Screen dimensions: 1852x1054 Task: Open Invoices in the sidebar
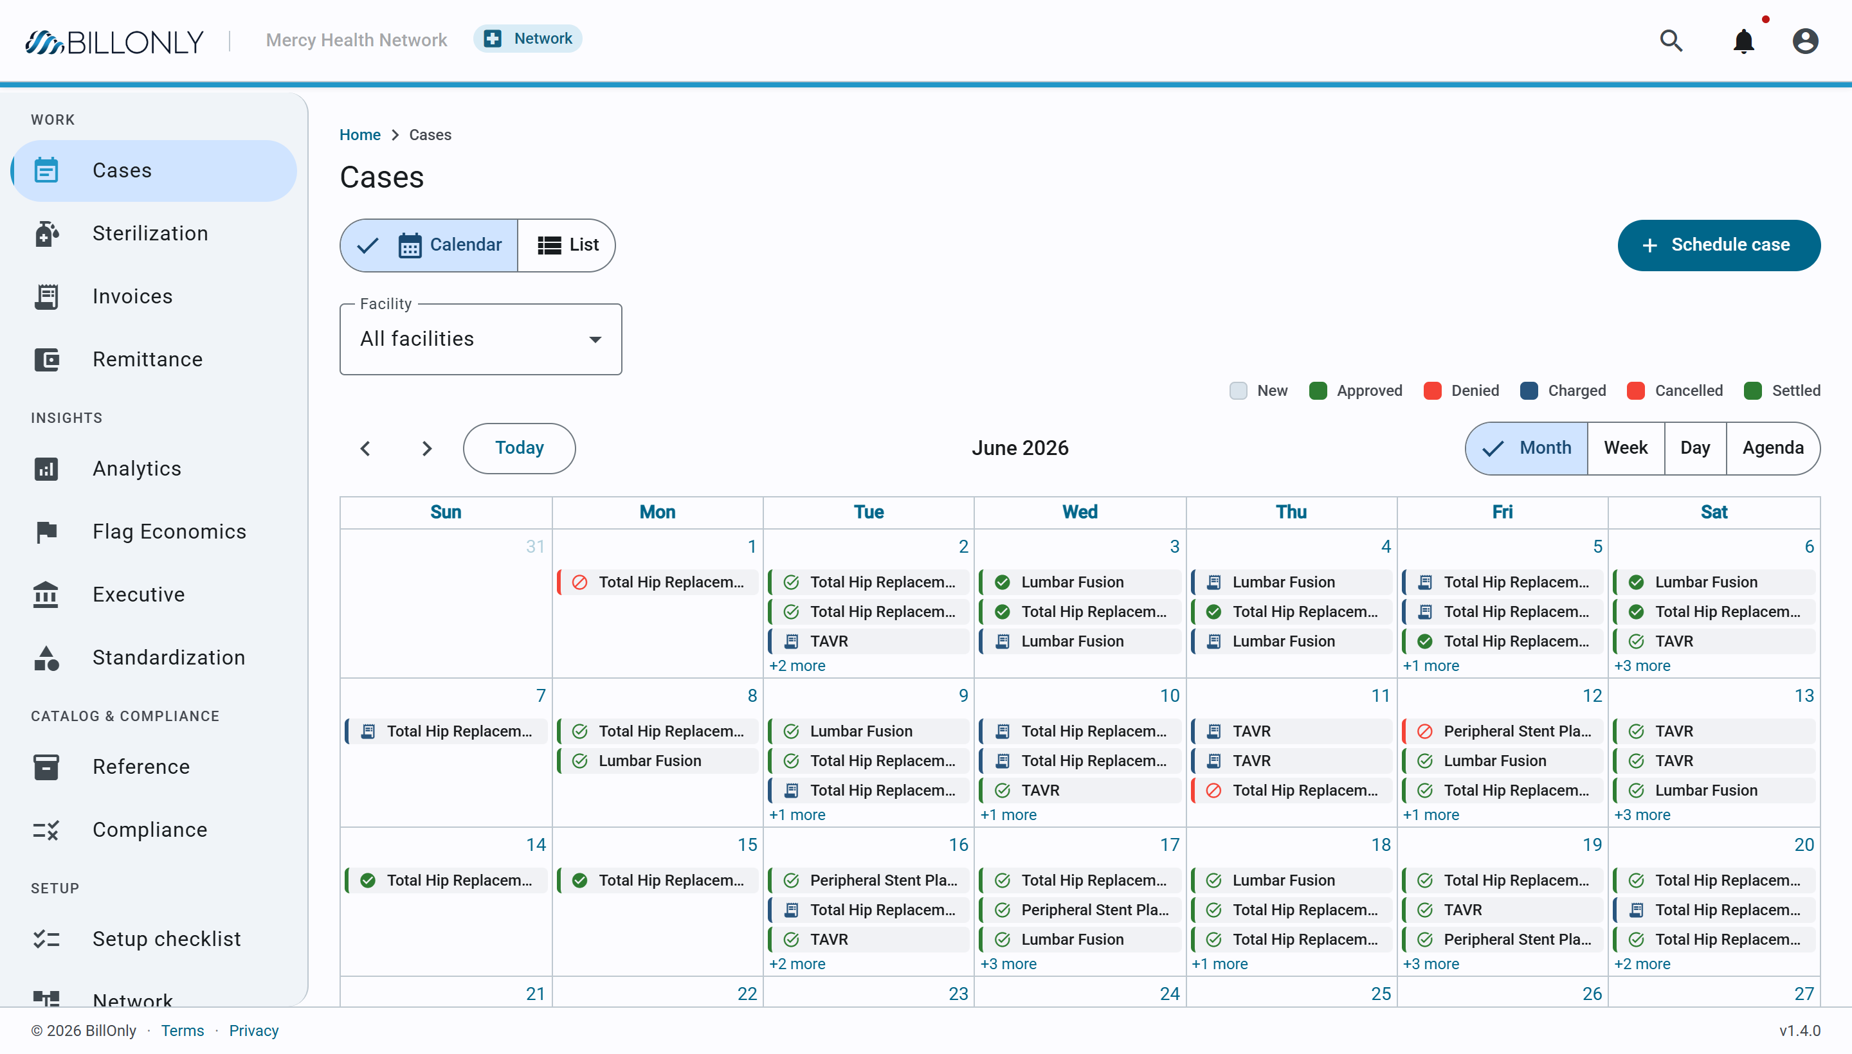[154, 297]
